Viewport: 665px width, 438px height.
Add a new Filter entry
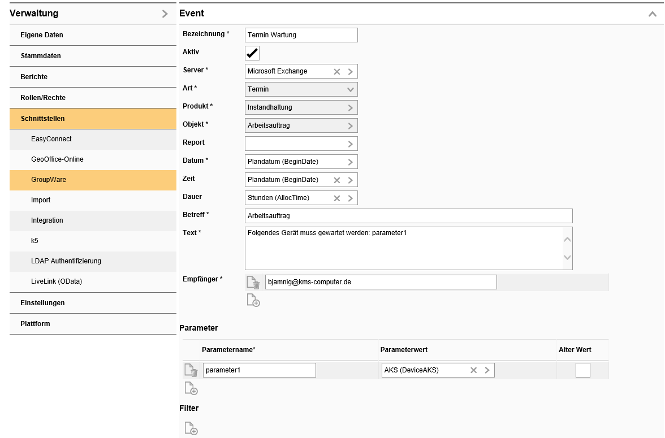[191, 428]
